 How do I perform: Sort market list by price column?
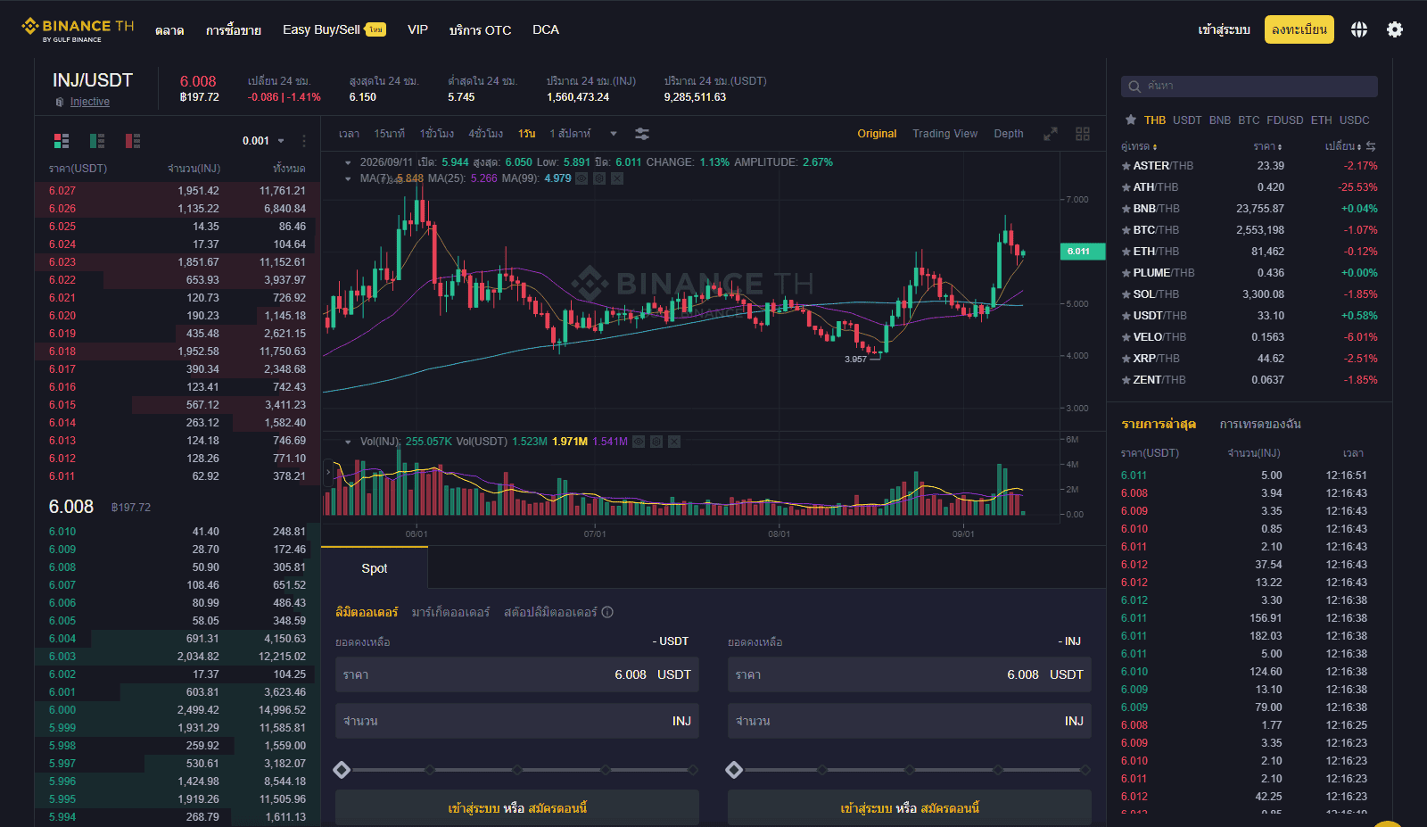pyautogui.click(x=1267, y=146)
